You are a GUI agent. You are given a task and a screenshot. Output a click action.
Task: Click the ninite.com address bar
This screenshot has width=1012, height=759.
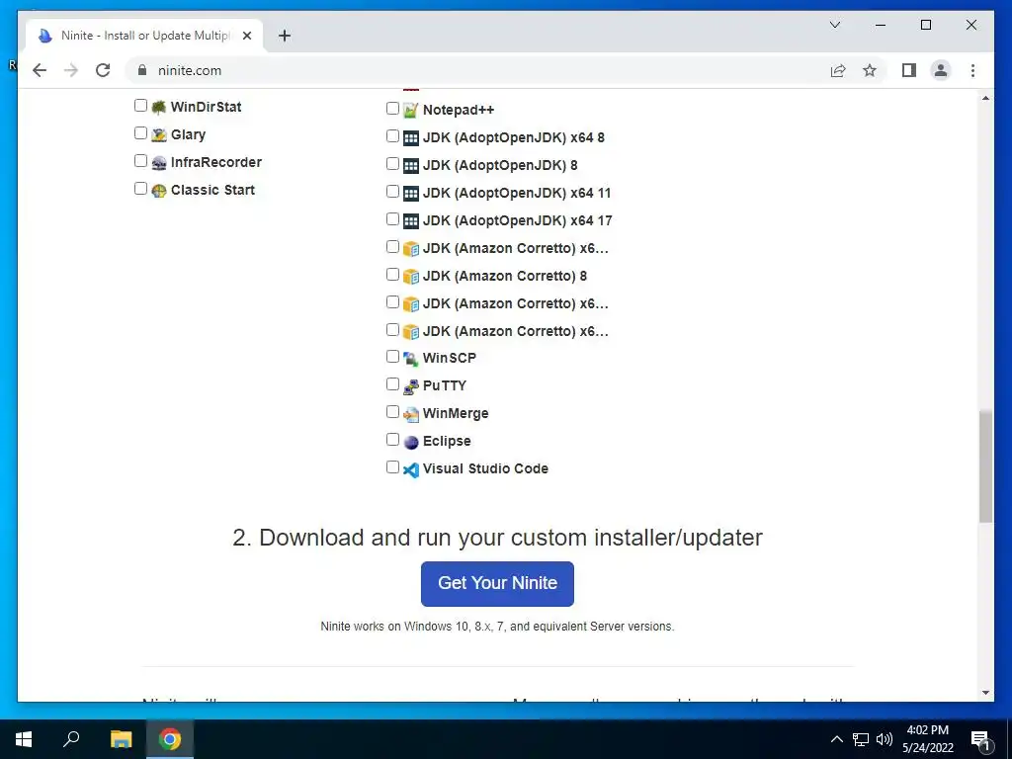point(474,70)
